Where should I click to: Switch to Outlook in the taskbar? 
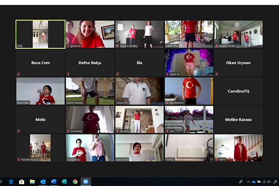tap(43, 182)
